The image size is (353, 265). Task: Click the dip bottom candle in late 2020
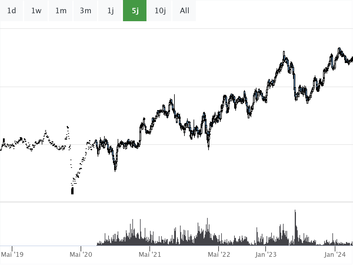[115, 167]
